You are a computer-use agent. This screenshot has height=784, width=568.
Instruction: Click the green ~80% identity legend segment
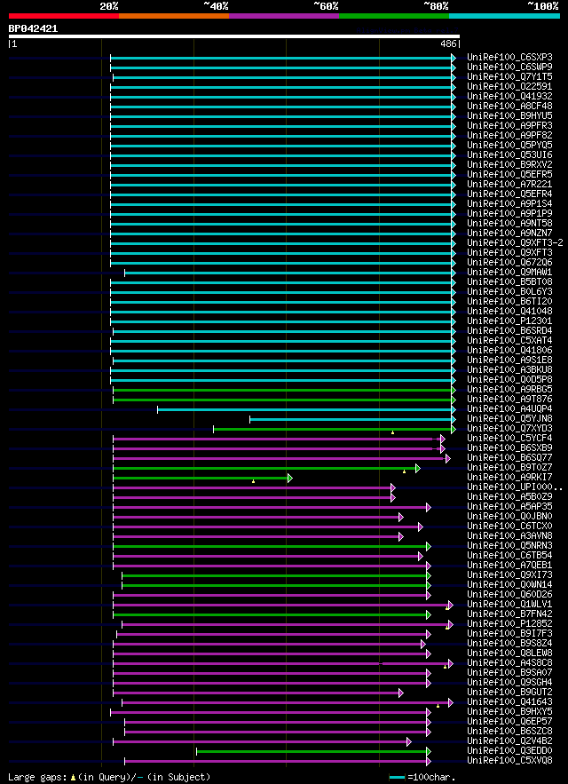tap(394, 16)
